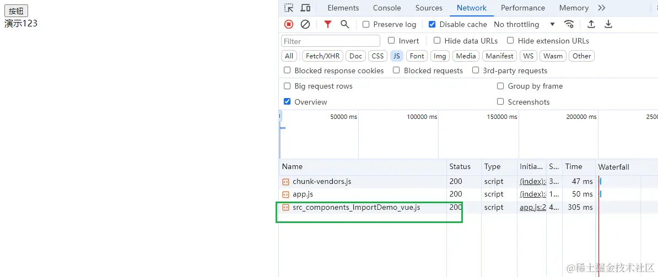This screenshot has height=277, width=658.
Task: Open app.js row (index) initiator link
Action: click(x=533, y=194)
